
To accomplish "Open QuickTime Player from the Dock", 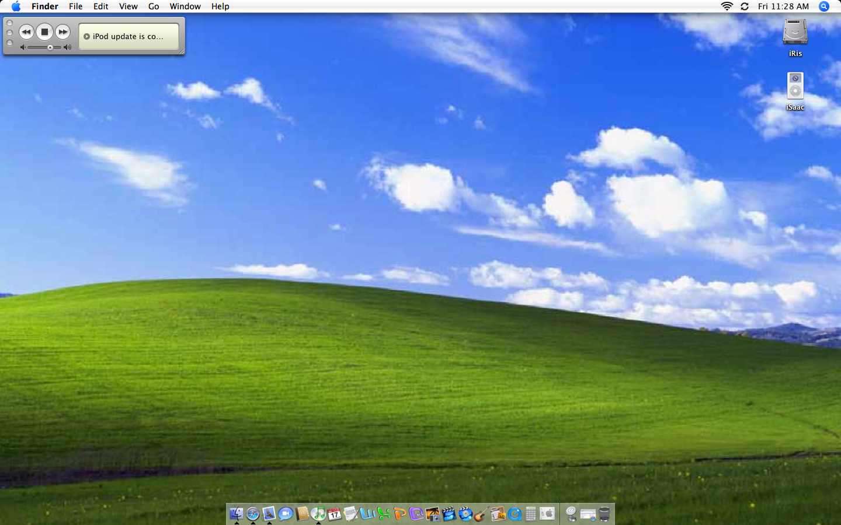I will (515, 514).
